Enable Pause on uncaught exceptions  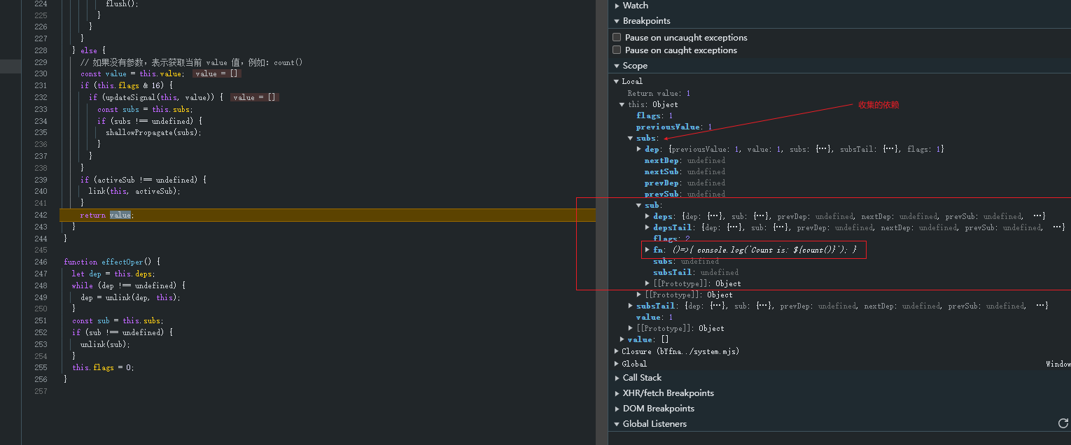tap(617, 37)
